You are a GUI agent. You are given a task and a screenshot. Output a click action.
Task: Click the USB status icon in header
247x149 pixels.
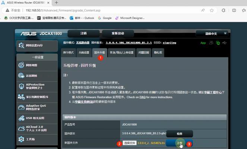pos(224,43)
